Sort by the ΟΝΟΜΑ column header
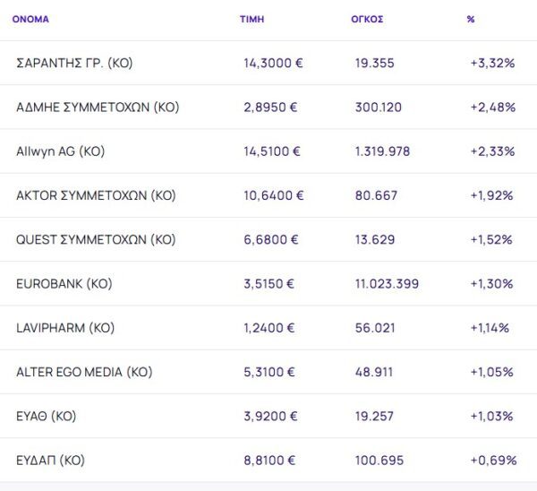The height and width of the screenshot is (491, 537). coord(30,19)
